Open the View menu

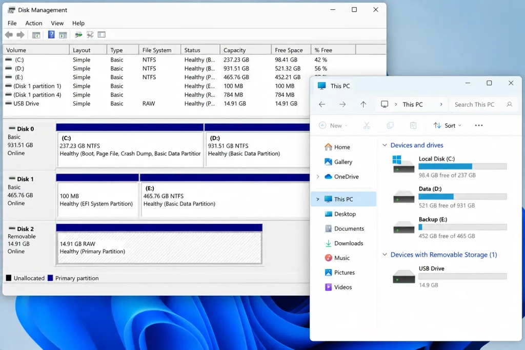[57, 23]
